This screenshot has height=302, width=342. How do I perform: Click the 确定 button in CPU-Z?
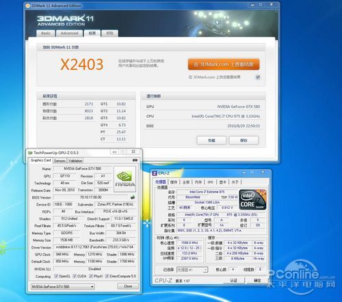257,280
